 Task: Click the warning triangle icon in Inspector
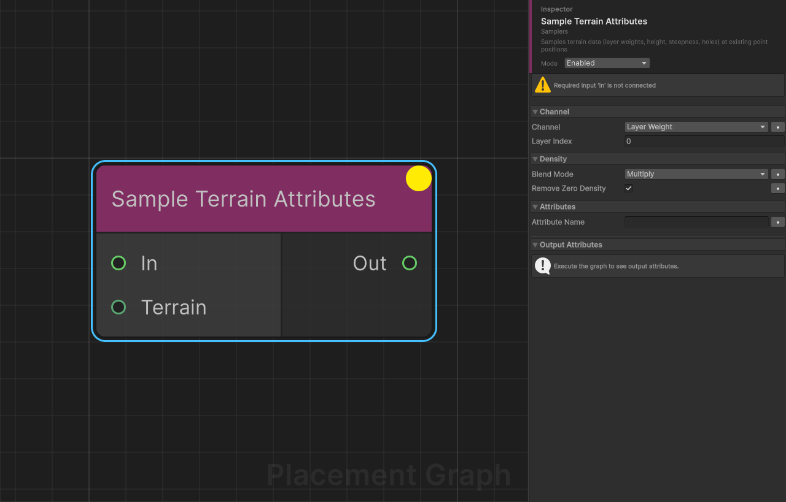click(543, 85)
